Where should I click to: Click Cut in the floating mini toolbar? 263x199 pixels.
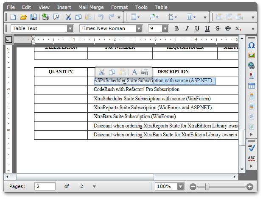point(102,72)
